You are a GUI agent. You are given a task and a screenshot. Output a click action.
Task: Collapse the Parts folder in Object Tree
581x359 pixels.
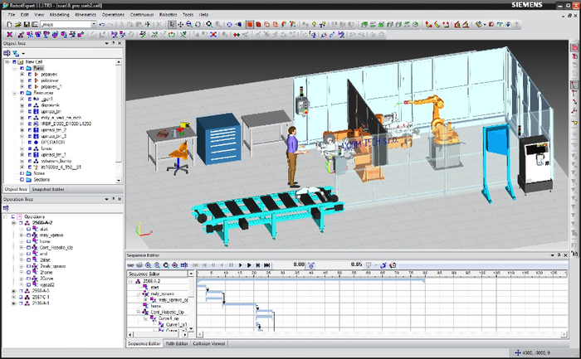coord(14,68)
